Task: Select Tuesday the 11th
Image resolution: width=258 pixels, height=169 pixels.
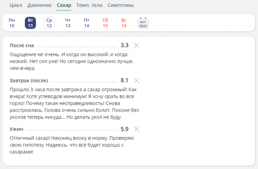Action: pos(30,23)
